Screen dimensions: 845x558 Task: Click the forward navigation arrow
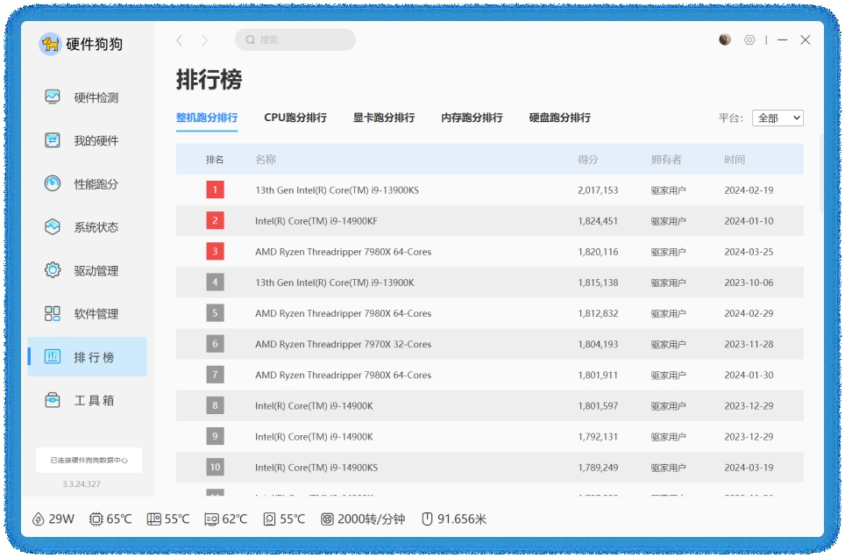205,40
